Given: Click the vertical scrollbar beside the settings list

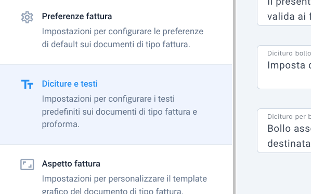Looking at the screenshot, I should click(234, 97).
